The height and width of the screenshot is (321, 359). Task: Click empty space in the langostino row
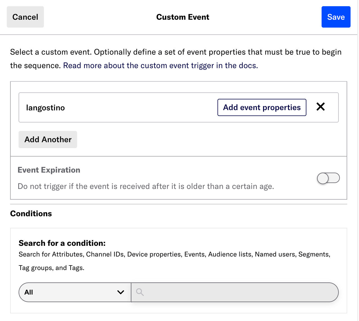click(x=141, y=108)
